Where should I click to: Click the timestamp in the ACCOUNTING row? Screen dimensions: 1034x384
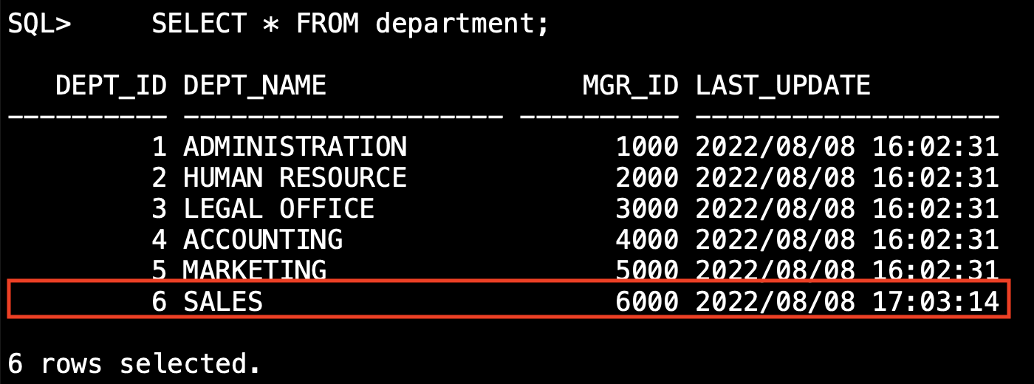point(847,239)
